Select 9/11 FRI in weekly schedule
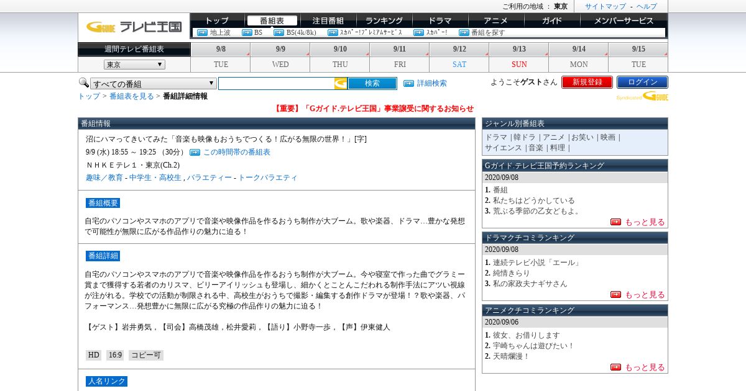The height and width of the screenshot is (391, 746). (x=400, y=57)
